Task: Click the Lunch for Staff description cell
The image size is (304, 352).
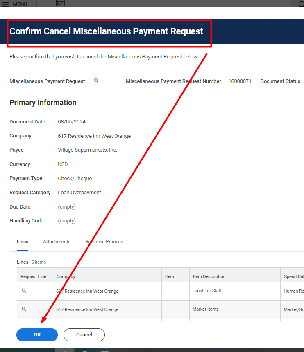Action: [235, 291]
